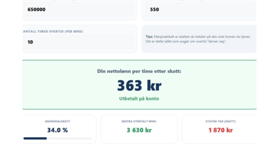279x146 pixels.
Task: Focus the hourly rate field showing 550
Action: pos(200,9)
